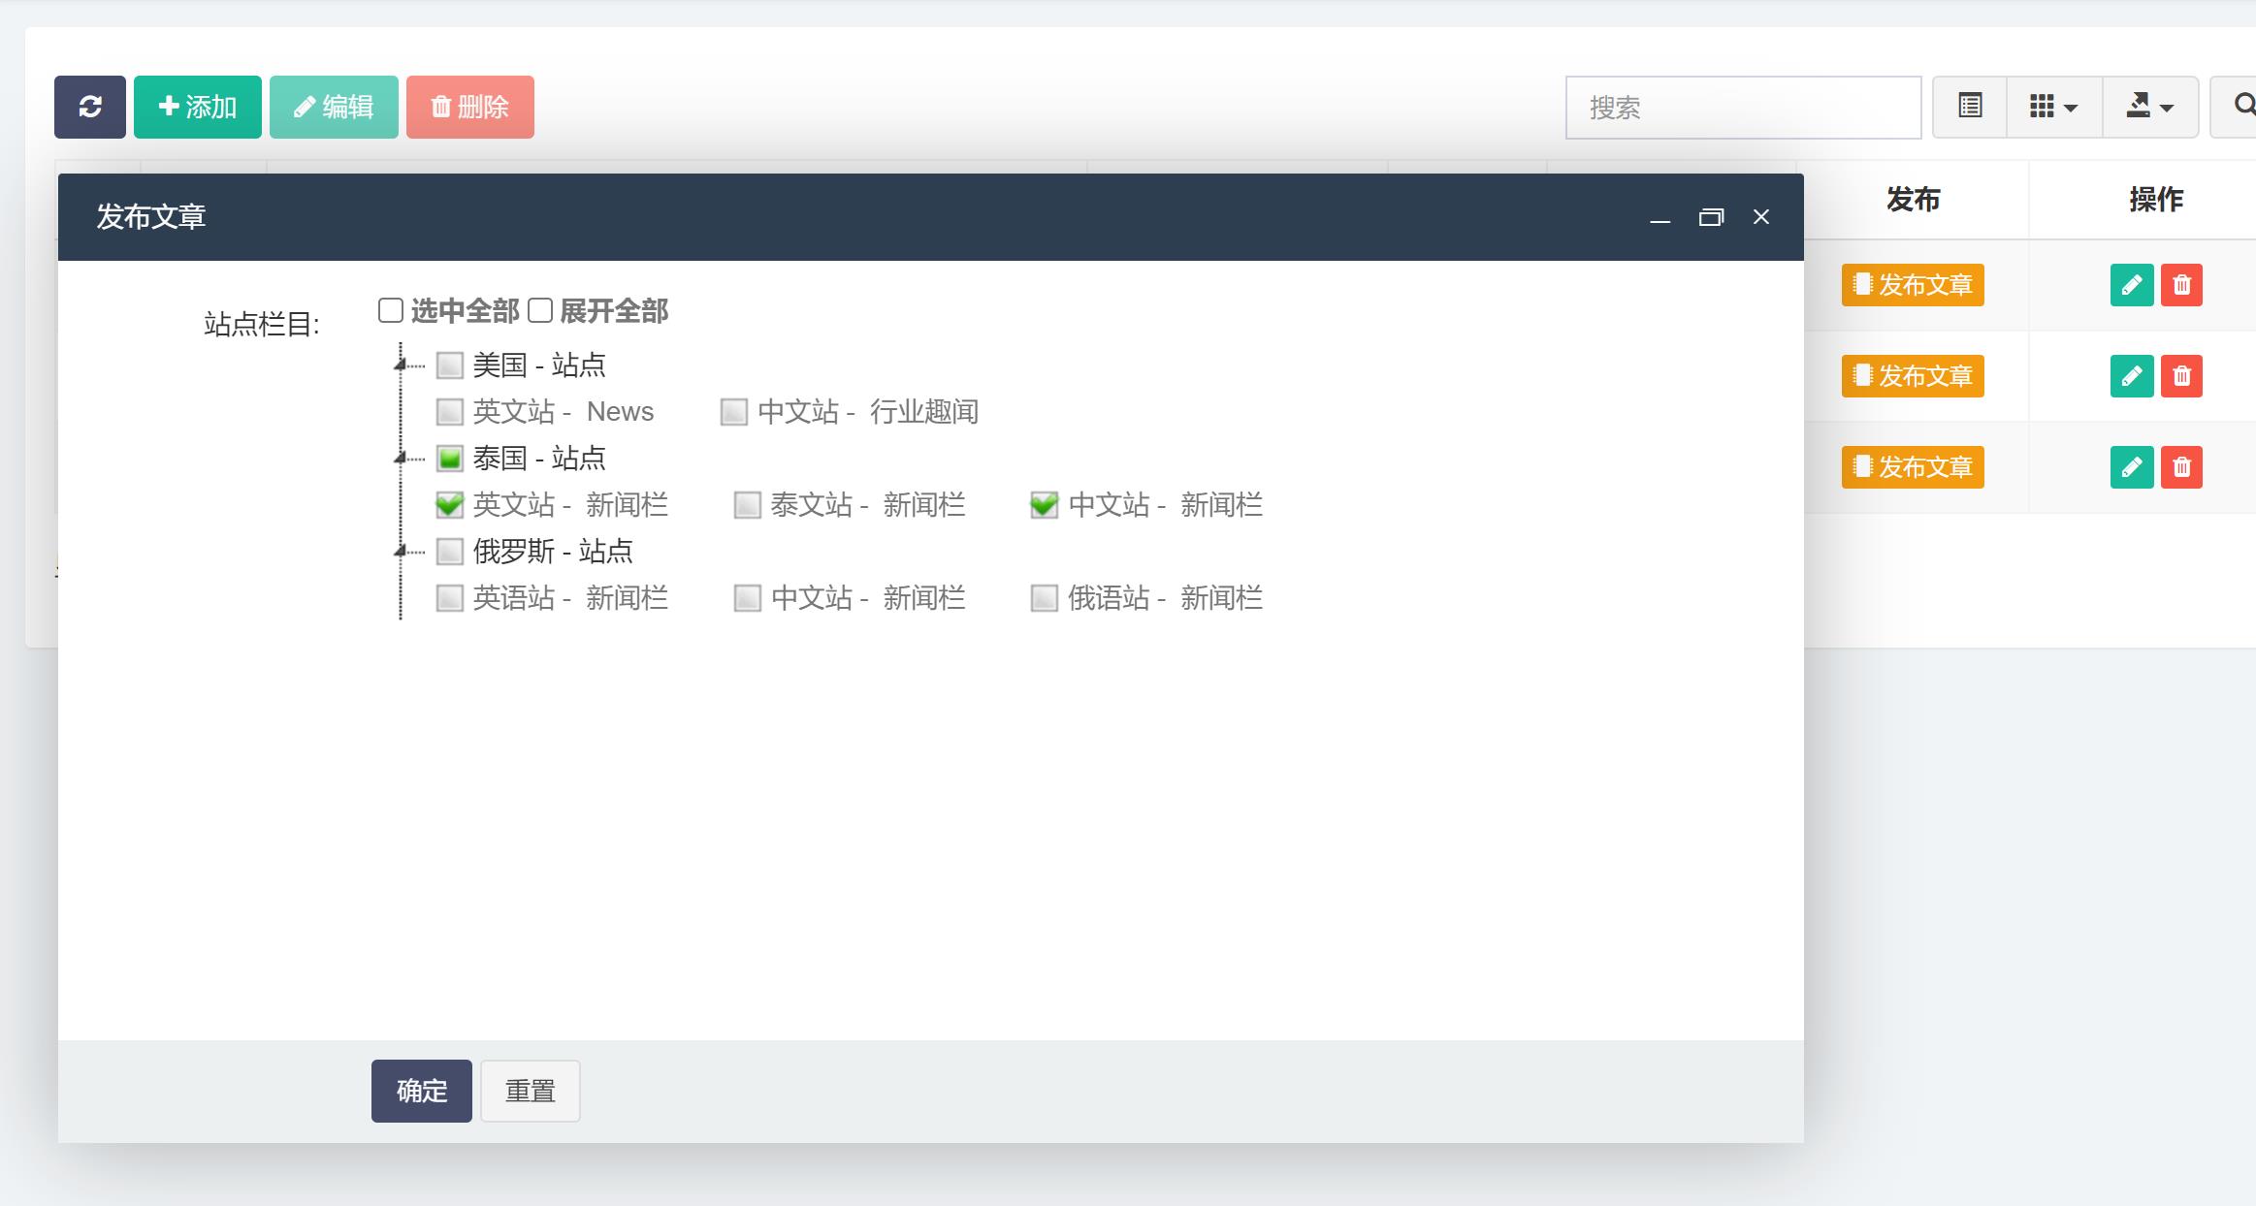Click the refresh icon button
The height and width of the screenshot is (1206, 2256).
pyautogui.click(x=90, y=107)
